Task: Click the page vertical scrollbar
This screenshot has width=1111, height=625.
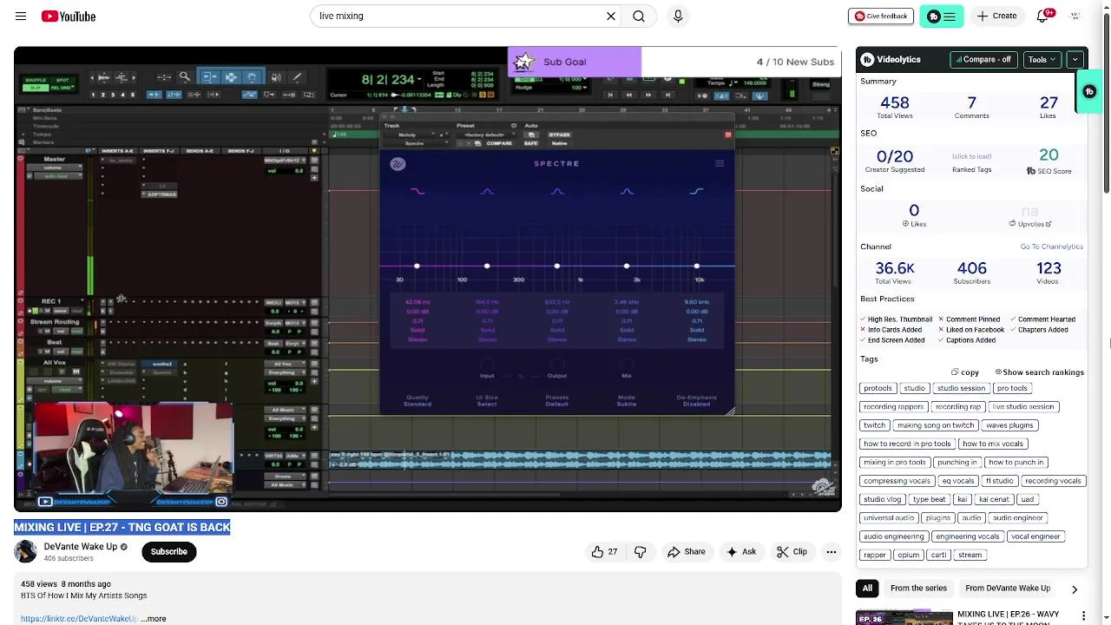Action: tap(1106, 104)
